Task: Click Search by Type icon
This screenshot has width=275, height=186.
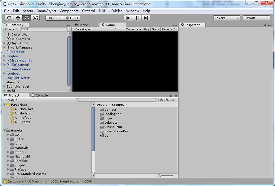Action: pyautogui.click(x=161, y=100)
